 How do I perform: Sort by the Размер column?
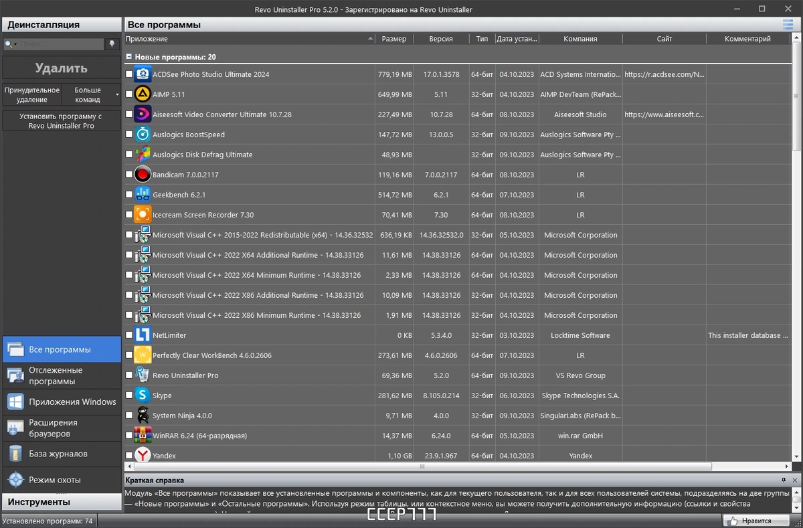[x=394, y=39]
